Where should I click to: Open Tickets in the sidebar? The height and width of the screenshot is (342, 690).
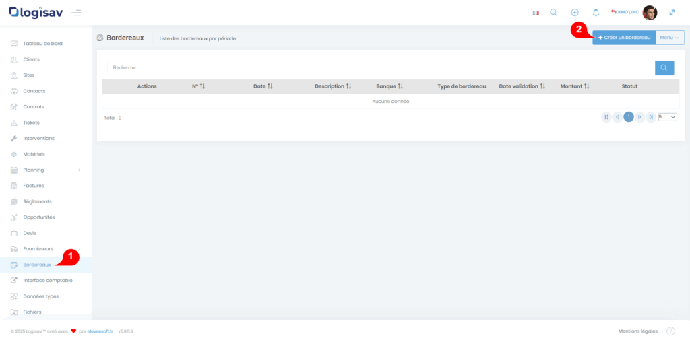(31, 123)
